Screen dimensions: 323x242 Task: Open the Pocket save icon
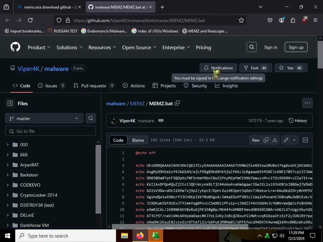[x=270, y=20]
